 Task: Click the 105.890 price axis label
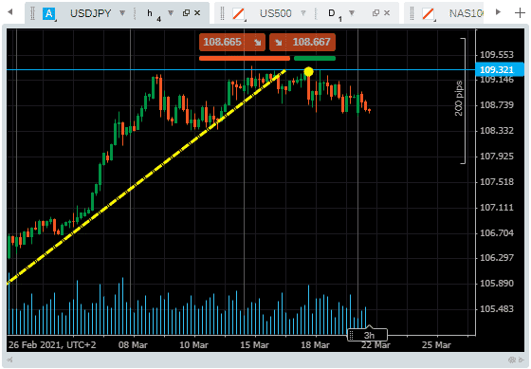pyautogui.click(x=497, y=283)
